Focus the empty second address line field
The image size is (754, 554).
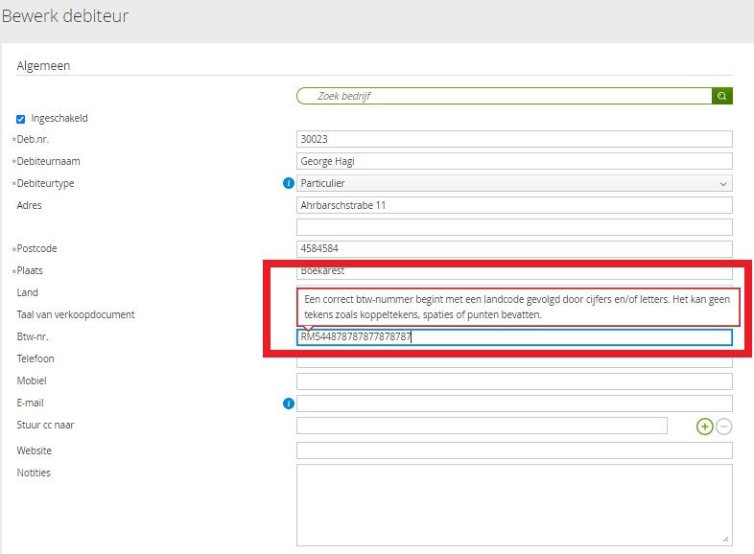click(x=514, y=227)
